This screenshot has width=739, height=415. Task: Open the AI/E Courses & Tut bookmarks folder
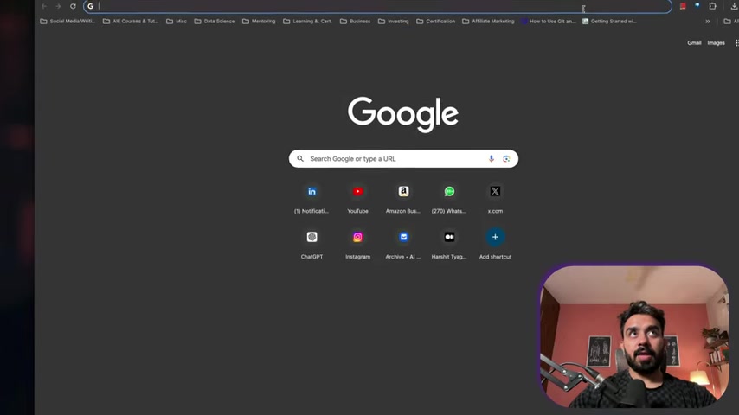pos(131,22)
